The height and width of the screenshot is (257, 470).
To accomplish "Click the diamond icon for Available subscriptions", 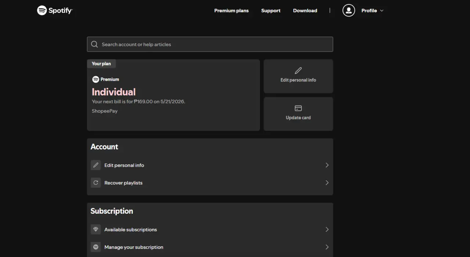I will coord(96,230).
